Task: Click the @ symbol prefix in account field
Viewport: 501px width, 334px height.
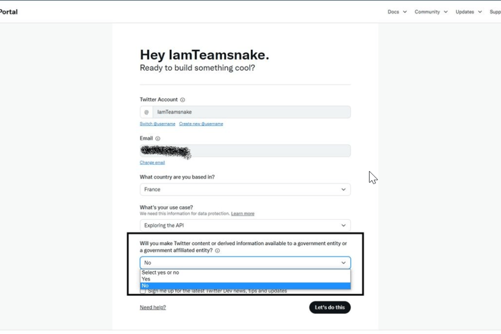Action: (146, 112)
